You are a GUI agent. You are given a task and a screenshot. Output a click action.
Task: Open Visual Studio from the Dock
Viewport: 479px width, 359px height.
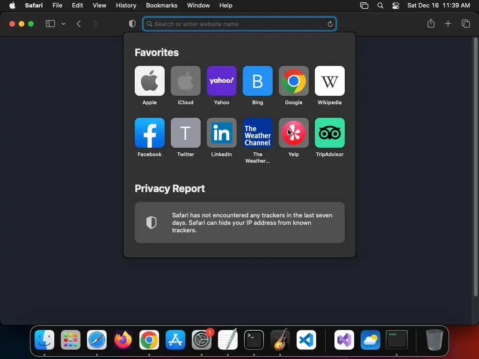[x=344, y=340]
